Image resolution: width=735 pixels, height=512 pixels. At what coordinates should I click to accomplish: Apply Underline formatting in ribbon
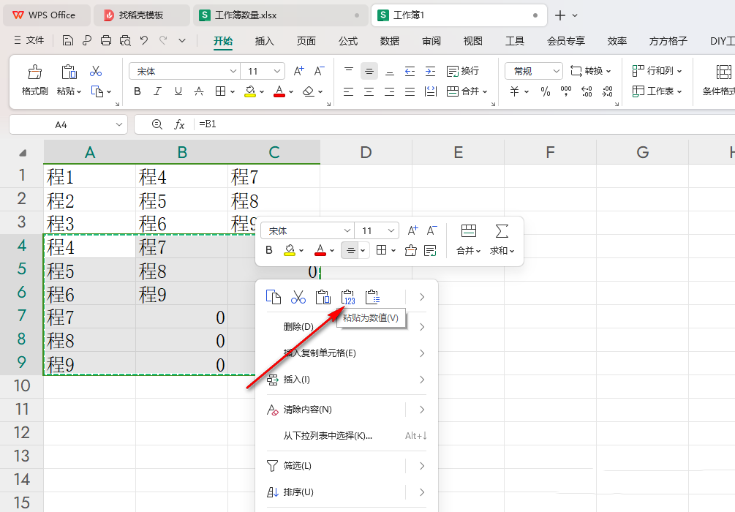click(178, 91)
